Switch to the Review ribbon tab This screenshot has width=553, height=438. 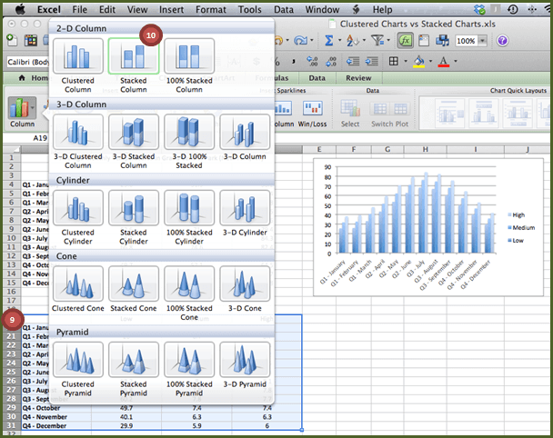click(x=358, y=78)
